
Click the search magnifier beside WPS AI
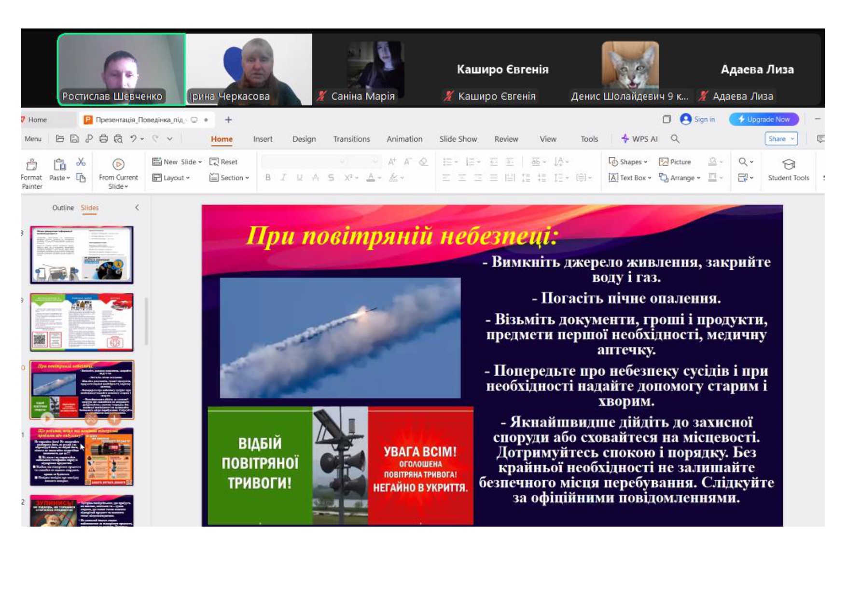pos(675,139)
